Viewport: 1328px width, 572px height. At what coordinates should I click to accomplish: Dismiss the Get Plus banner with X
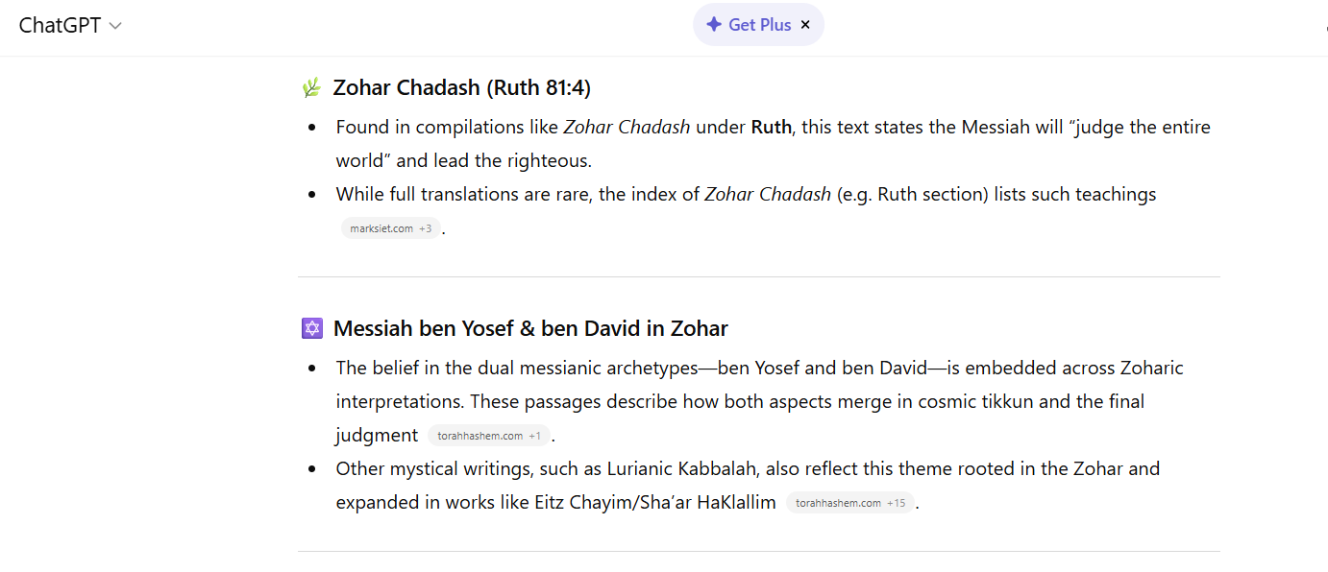[805, 25]
